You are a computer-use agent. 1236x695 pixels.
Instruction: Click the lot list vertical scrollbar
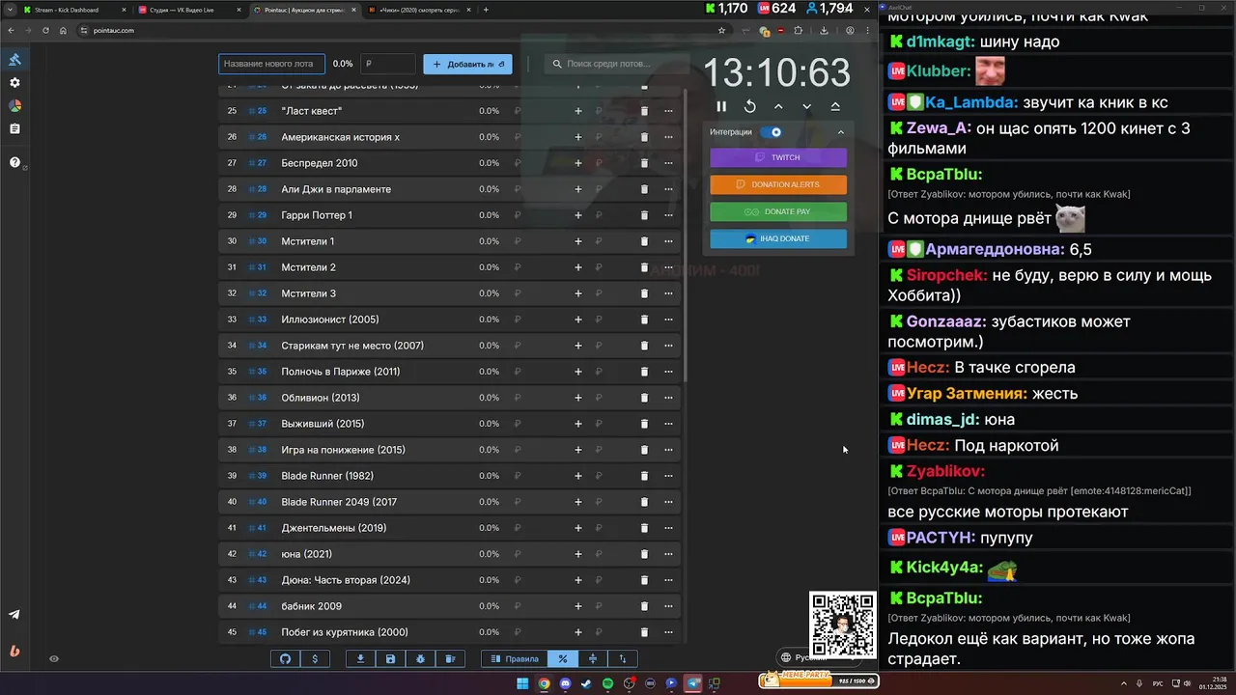(686, 236)
